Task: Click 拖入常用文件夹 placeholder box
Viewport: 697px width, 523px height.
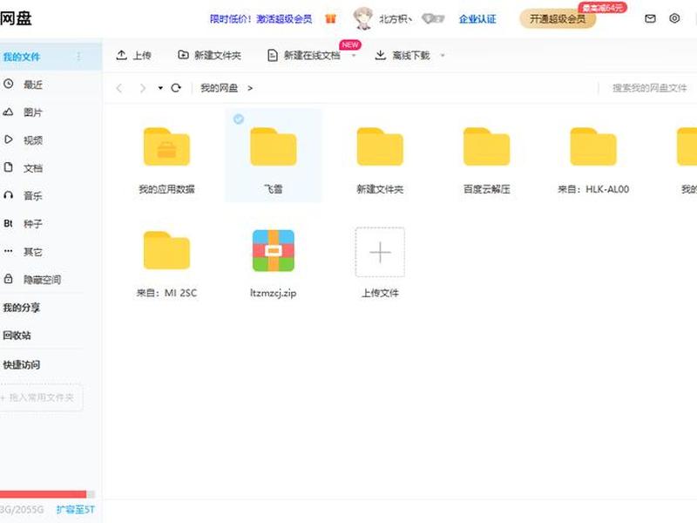Action: tap(41, 397)
